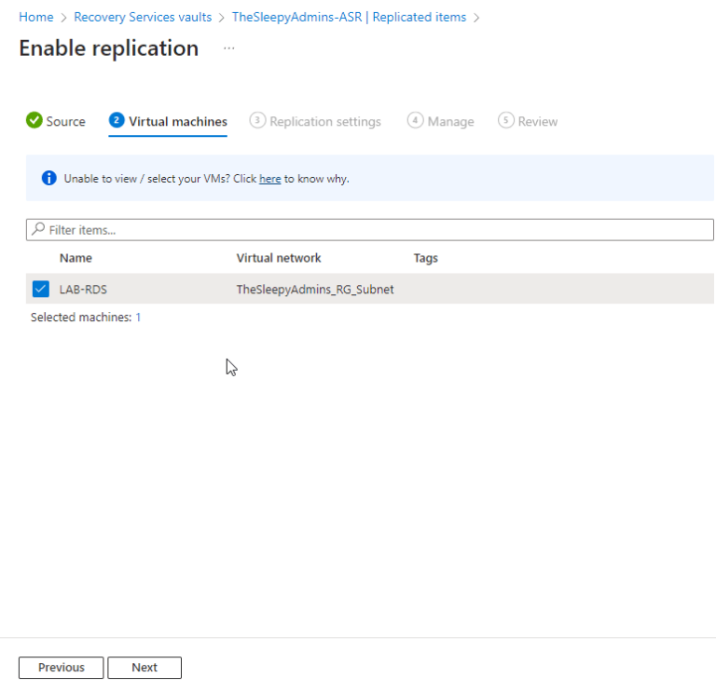Open the Manage step
This screenshot has height=691, width=716.
(x=450, y=121)
